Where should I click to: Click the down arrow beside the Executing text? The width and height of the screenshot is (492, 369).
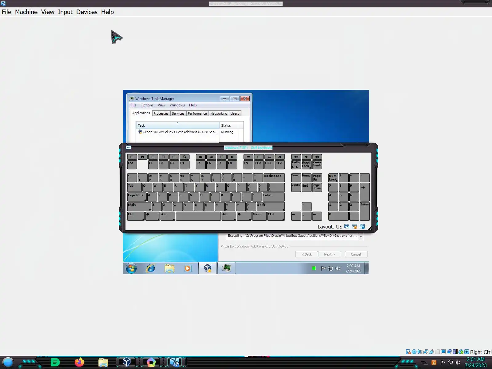coord(361,237)
